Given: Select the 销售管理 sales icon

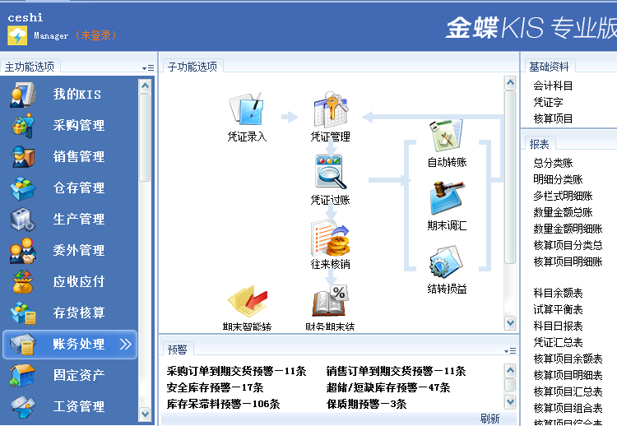Looking at the screenshot, I should pyautogui.click(x=23, y=156).
